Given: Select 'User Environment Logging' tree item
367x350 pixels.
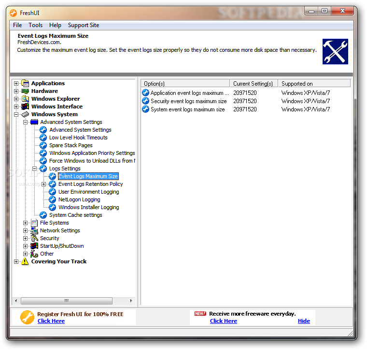Looking at the screenshot, I should coord(89,192).
